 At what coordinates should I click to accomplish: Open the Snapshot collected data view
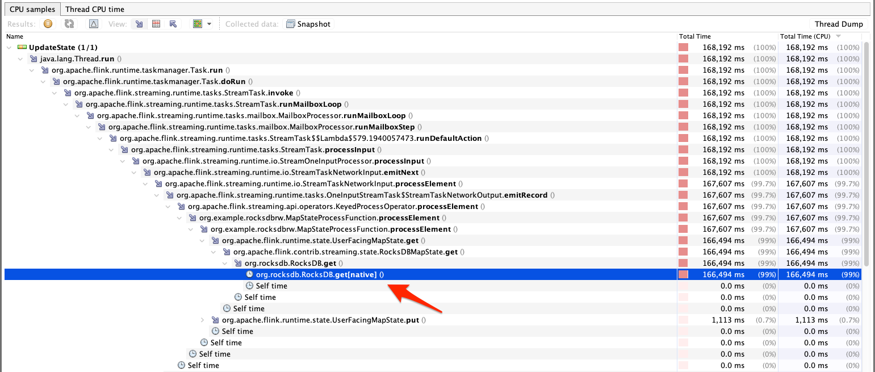coord(308,24)
